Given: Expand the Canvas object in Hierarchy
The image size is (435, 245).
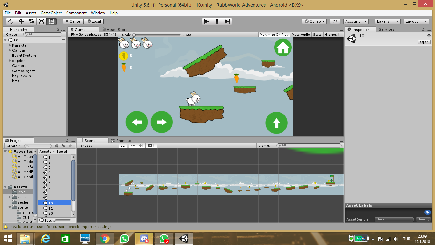Looking at the screenshot, I should point(10,50).
